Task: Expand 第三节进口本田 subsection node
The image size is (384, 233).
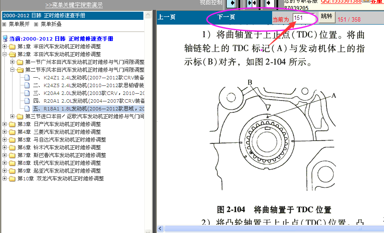Action: tap(12, 116)
